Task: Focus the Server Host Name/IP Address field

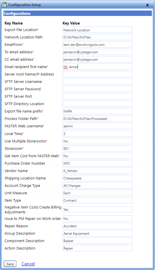Action: coord(97,74)
